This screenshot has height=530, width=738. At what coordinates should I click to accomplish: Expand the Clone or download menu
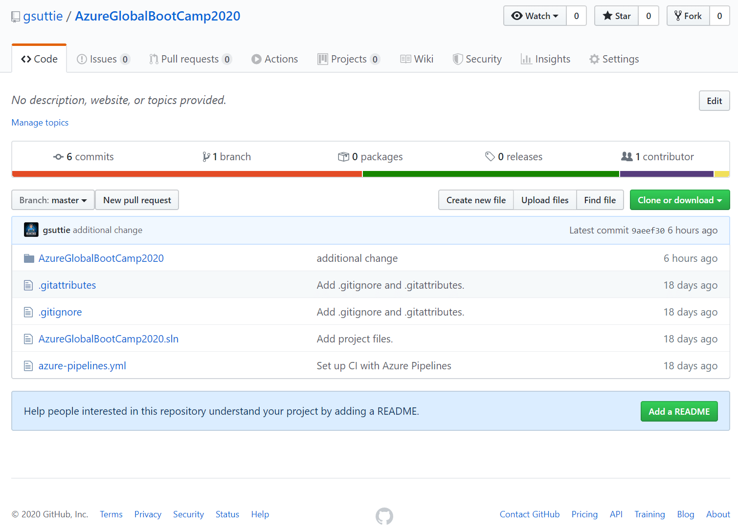tap(680, 200)
